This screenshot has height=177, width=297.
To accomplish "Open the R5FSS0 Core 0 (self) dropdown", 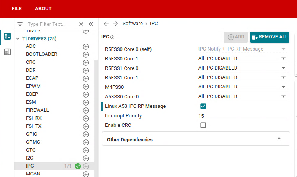I will click(243, 49).
